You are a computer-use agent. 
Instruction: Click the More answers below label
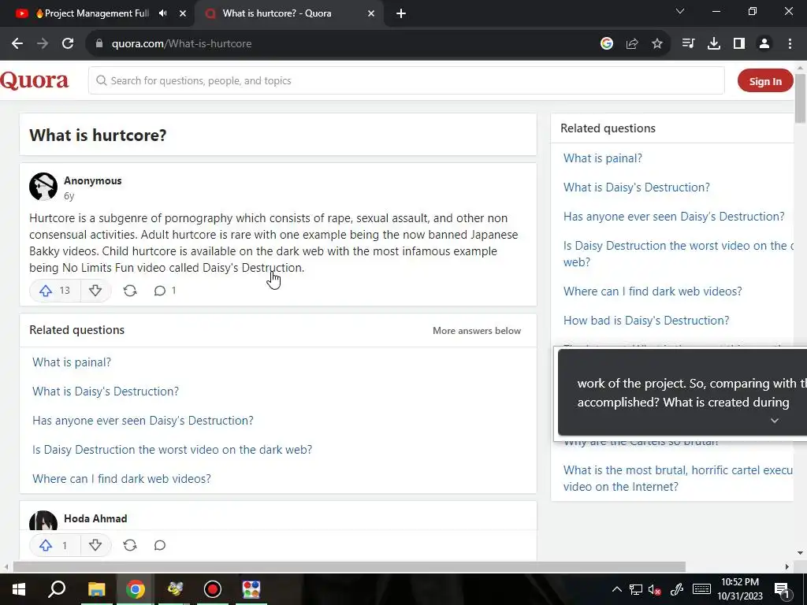point(477,331)
